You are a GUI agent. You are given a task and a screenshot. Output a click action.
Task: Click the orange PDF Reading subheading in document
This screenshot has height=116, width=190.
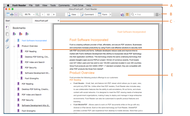click(75, 80)
